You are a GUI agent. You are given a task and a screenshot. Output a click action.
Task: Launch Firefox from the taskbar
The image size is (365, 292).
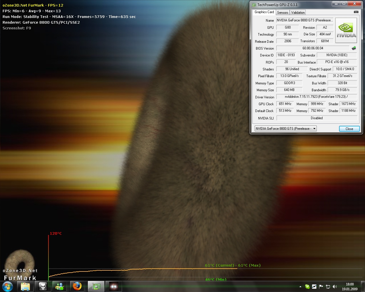(77, 286)
